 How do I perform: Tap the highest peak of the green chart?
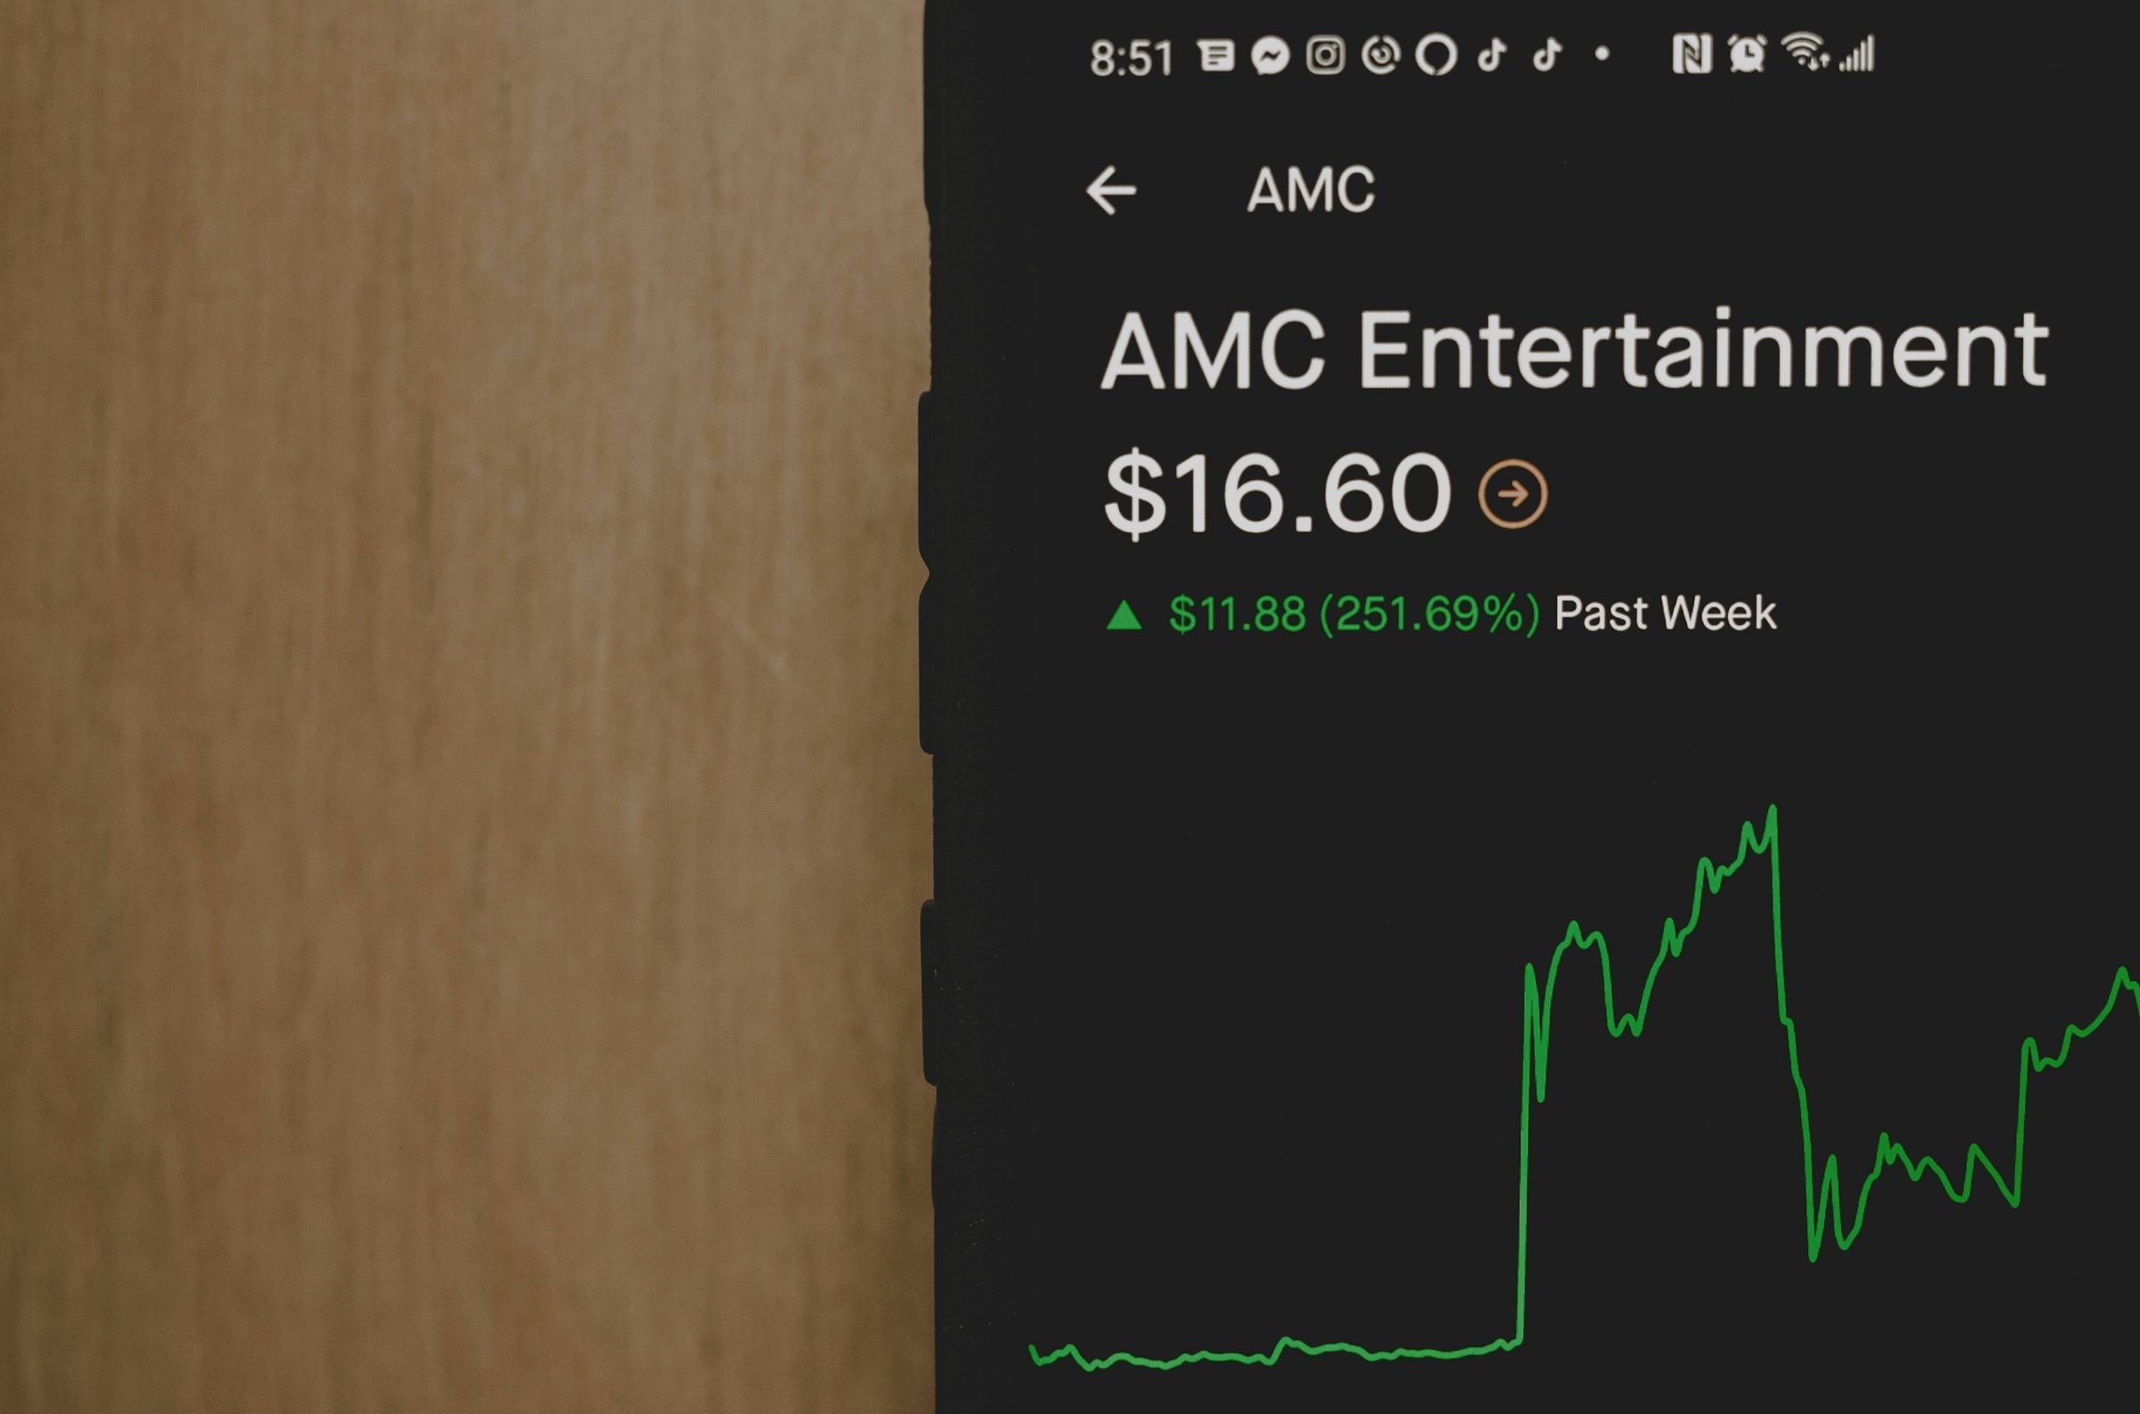coord(1772,810)
